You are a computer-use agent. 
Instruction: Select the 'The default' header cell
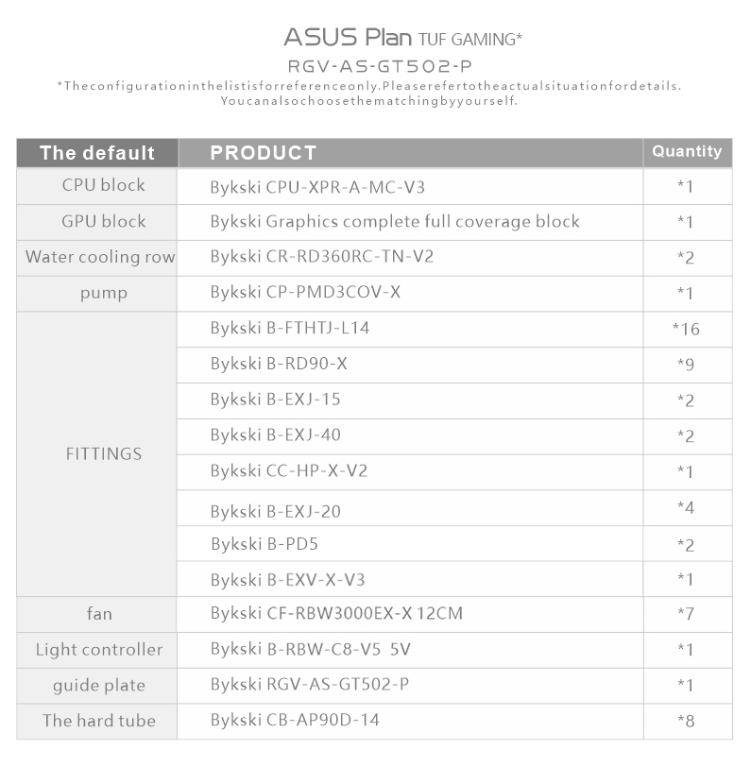(x=97, y=152)
